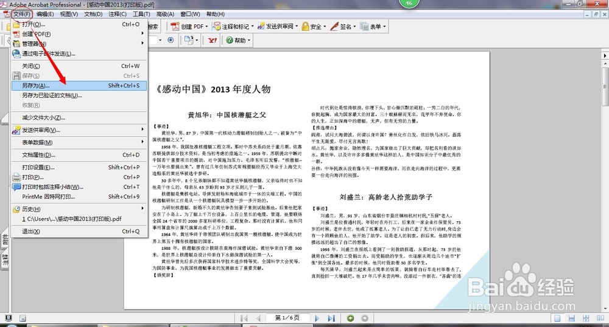Choose Open (打开) from File menu

click(x=79, y=24)
